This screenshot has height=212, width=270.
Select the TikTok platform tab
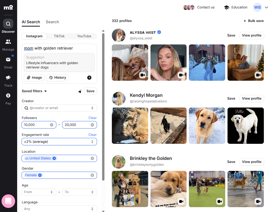coord(59,36)
